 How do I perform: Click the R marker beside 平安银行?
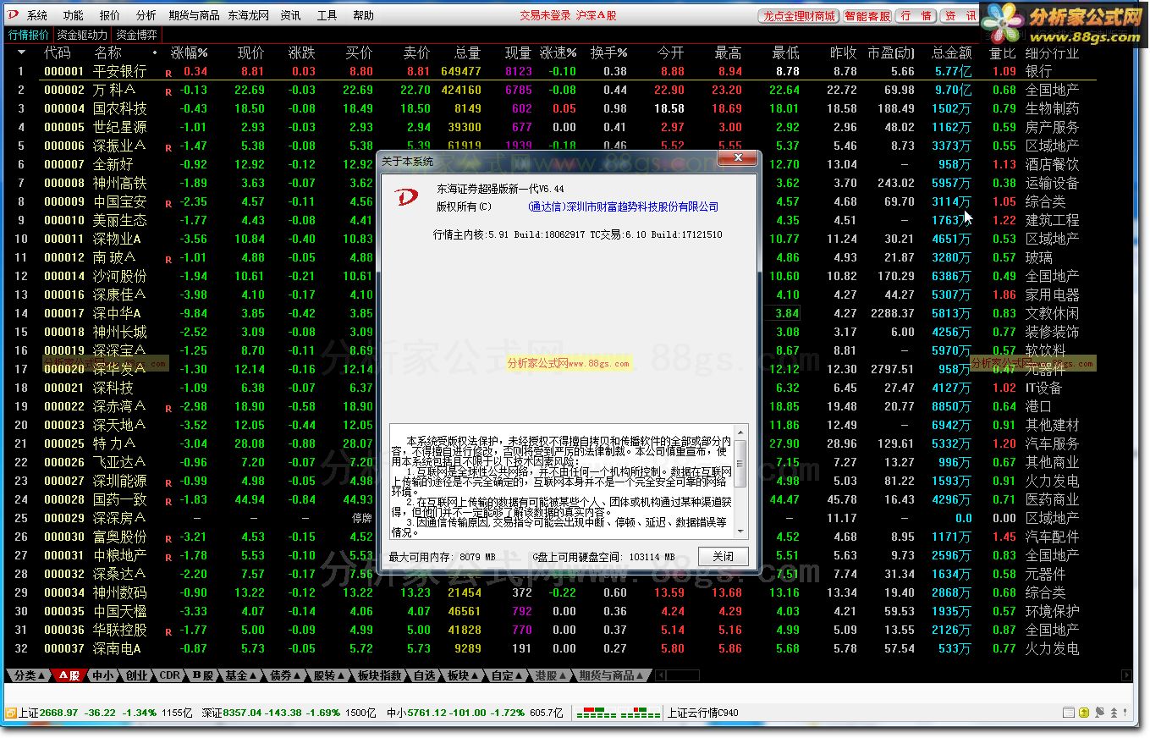click(168, 73)
